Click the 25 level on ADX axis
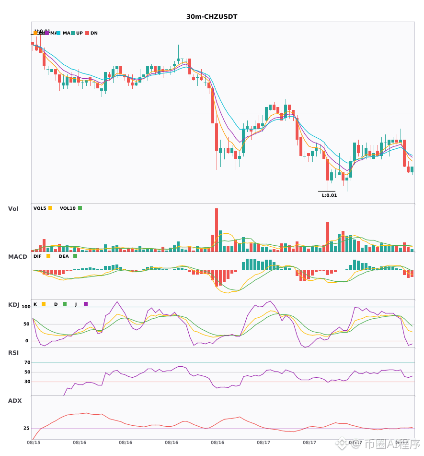This screenshot has width=424, height=456. (x=26, y=428)
